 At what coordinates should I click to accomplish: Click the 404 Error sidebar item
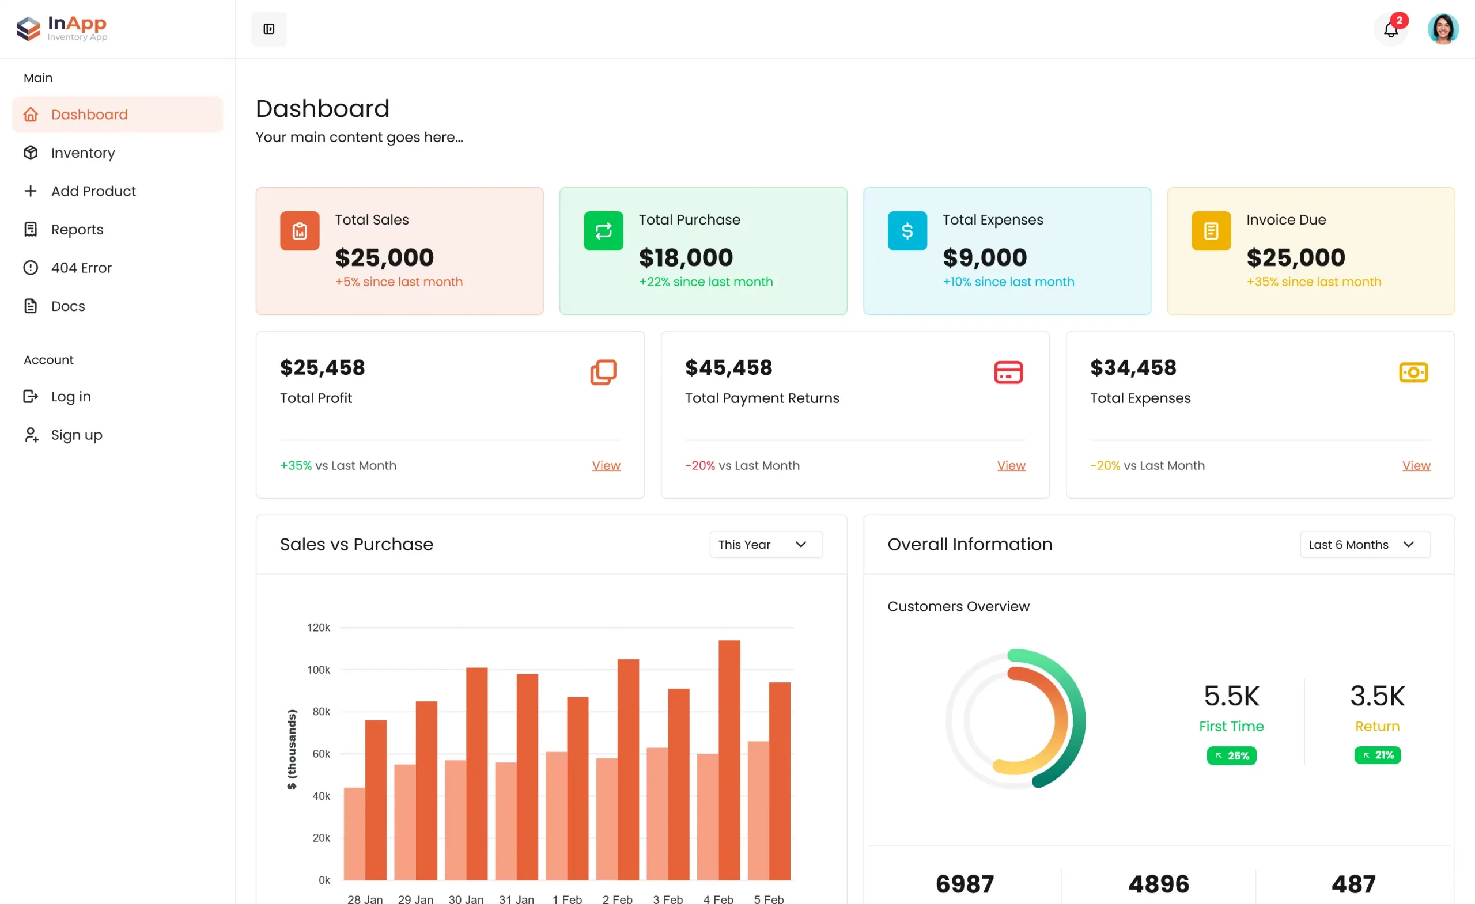pos(81,267)
